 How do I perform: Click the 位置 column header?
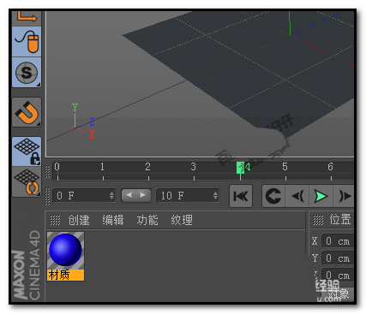340,220
